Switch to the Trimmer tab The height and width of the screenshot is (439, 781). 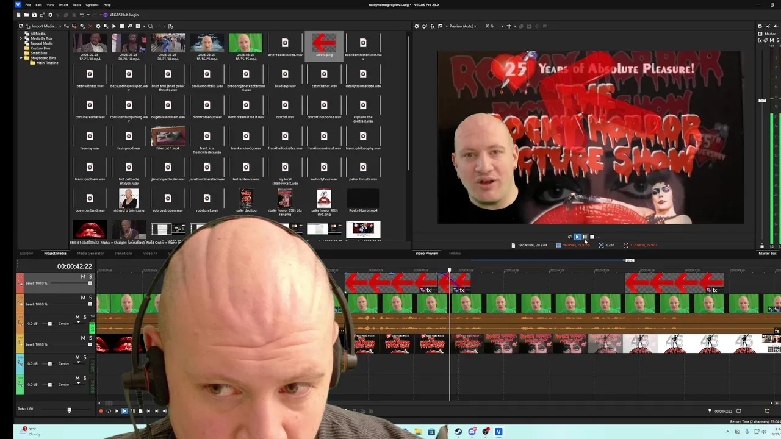(x=455, y=253)
